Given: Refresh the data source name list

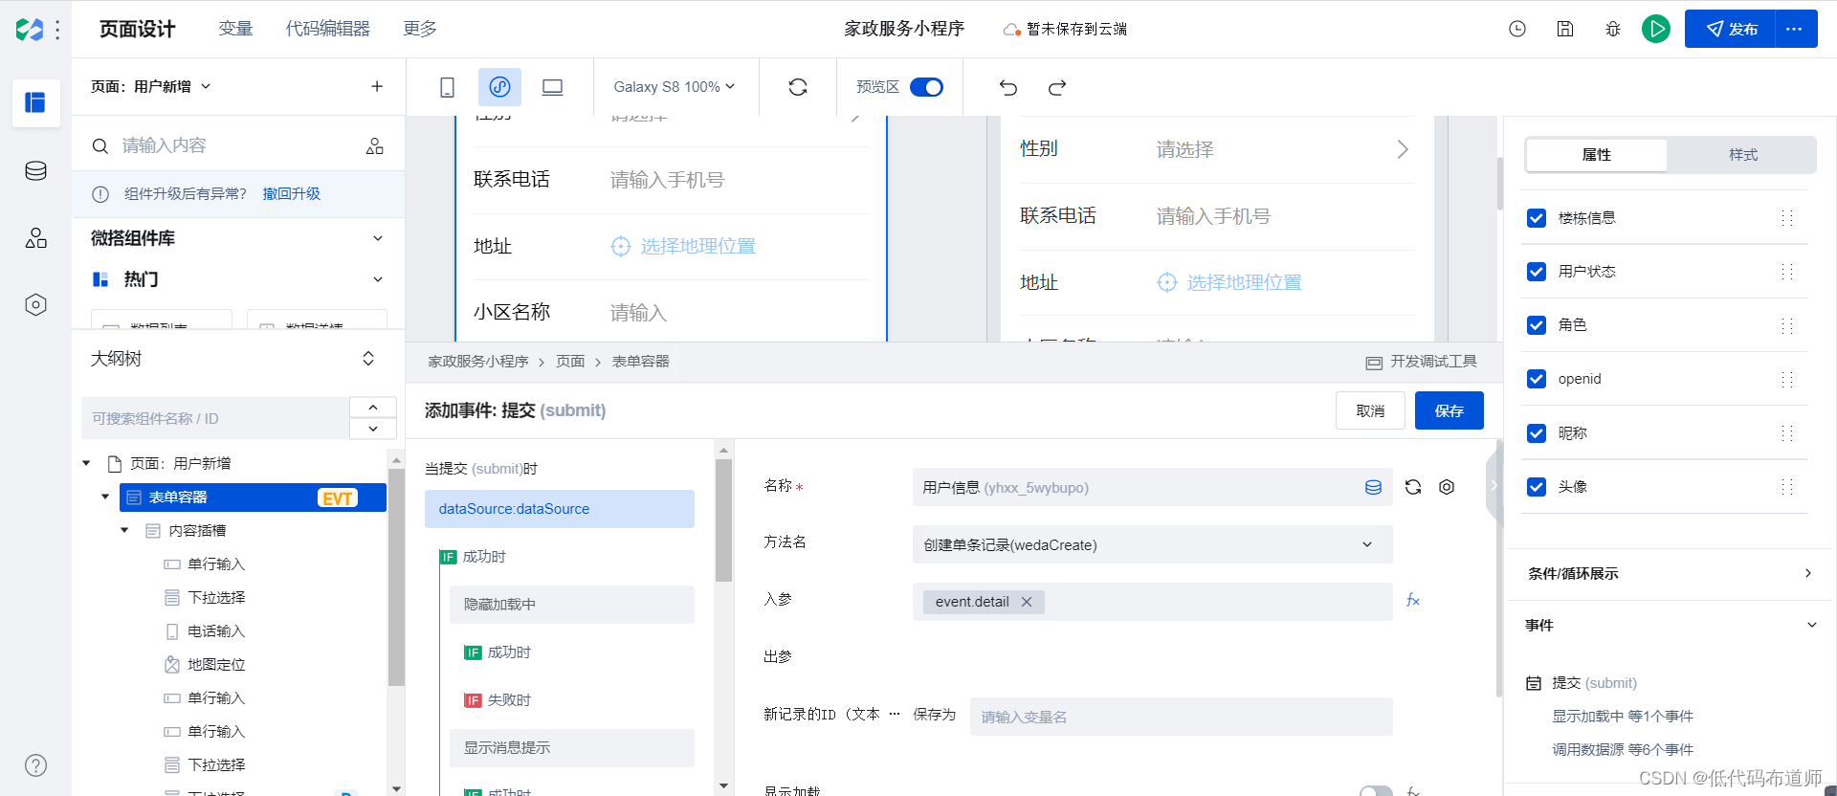Looking at the screenshot, I should tap(1413, 487).
